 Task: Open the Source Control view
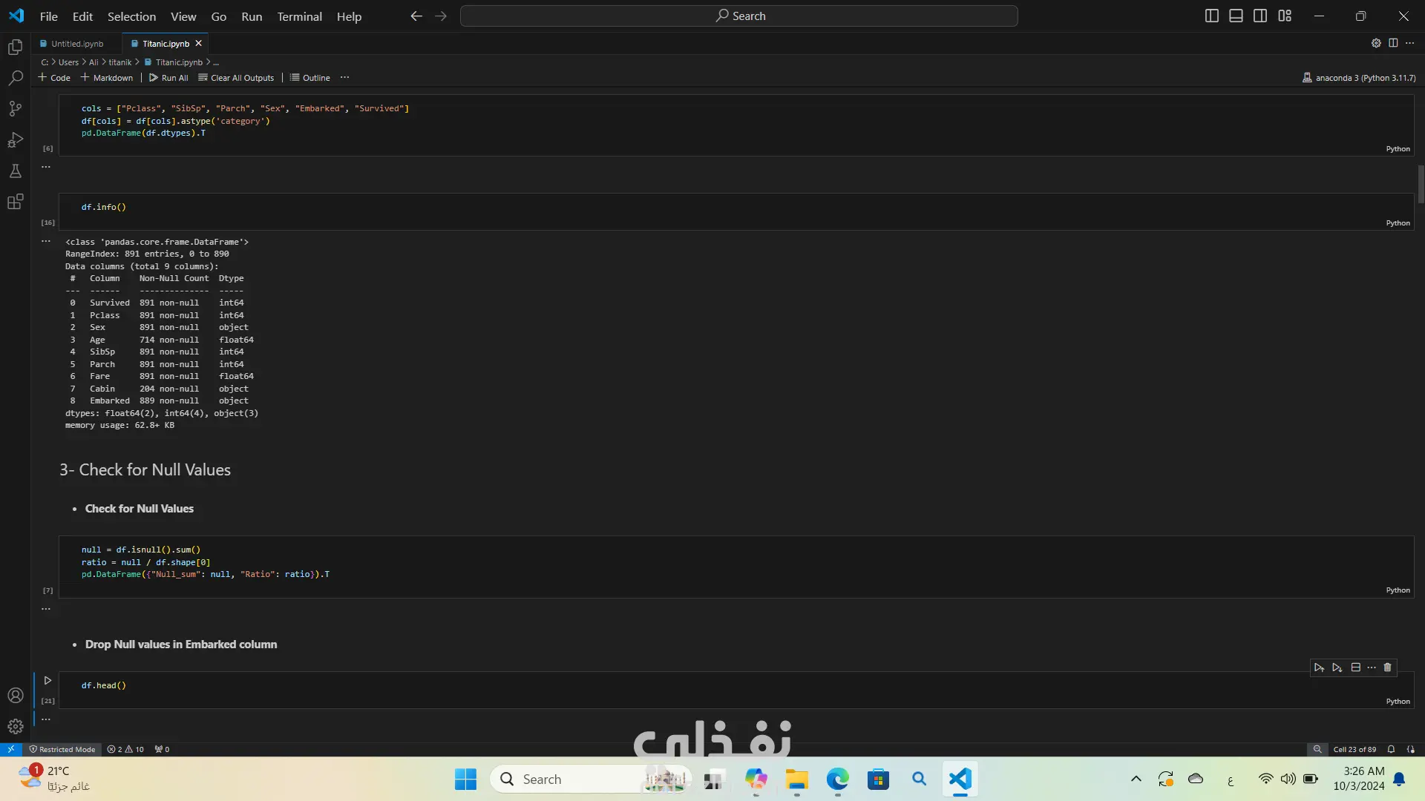click(16, 109)
